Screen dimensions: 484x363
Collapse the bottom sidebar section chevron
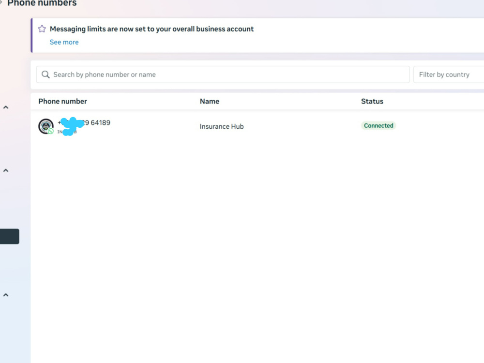6,295
